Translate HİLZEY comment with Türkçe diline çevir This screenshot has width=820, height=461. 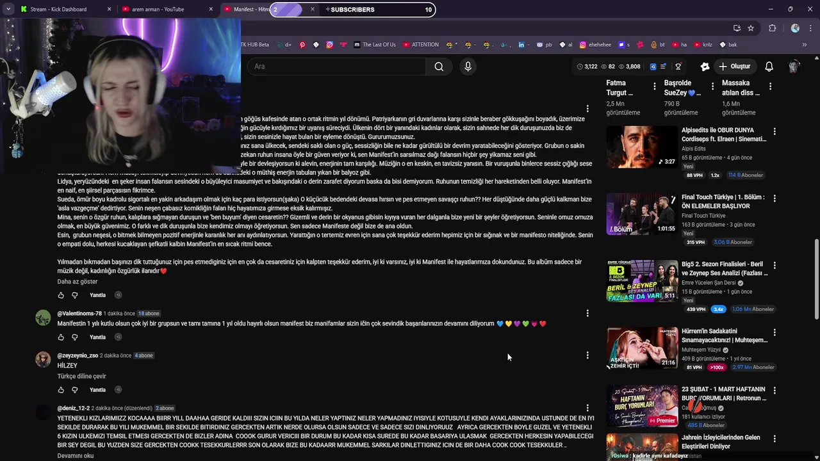[82, 376]
